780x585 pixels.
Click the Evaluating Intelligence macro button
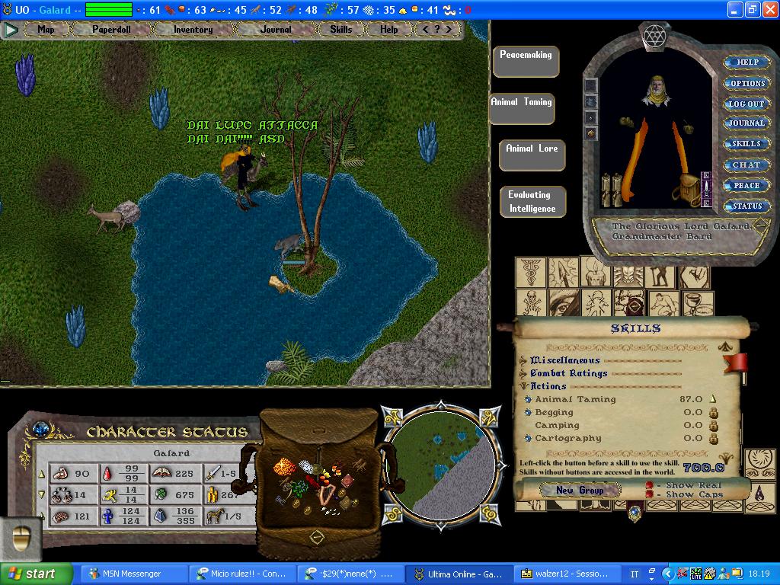pyautogui.click(x=532, y=201)
